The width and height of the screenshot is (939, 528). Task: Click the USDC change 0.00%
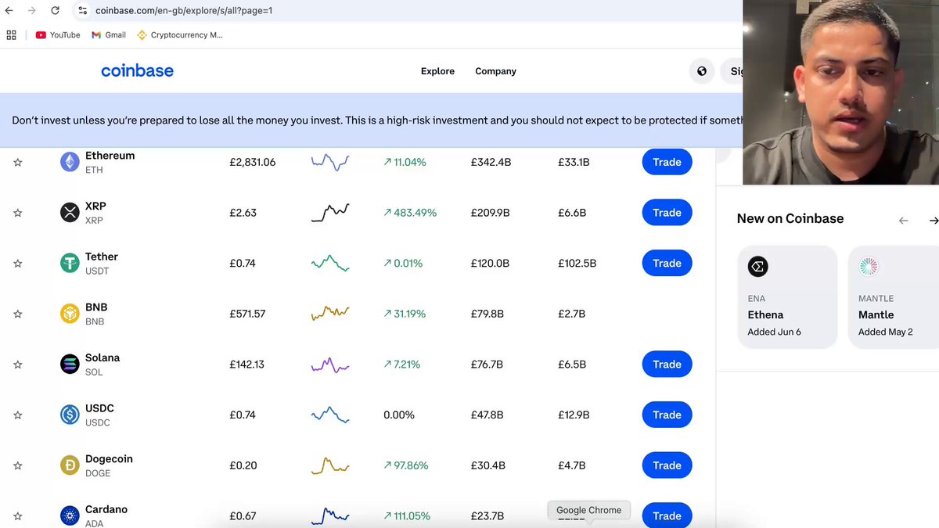[x=399, y=415]
